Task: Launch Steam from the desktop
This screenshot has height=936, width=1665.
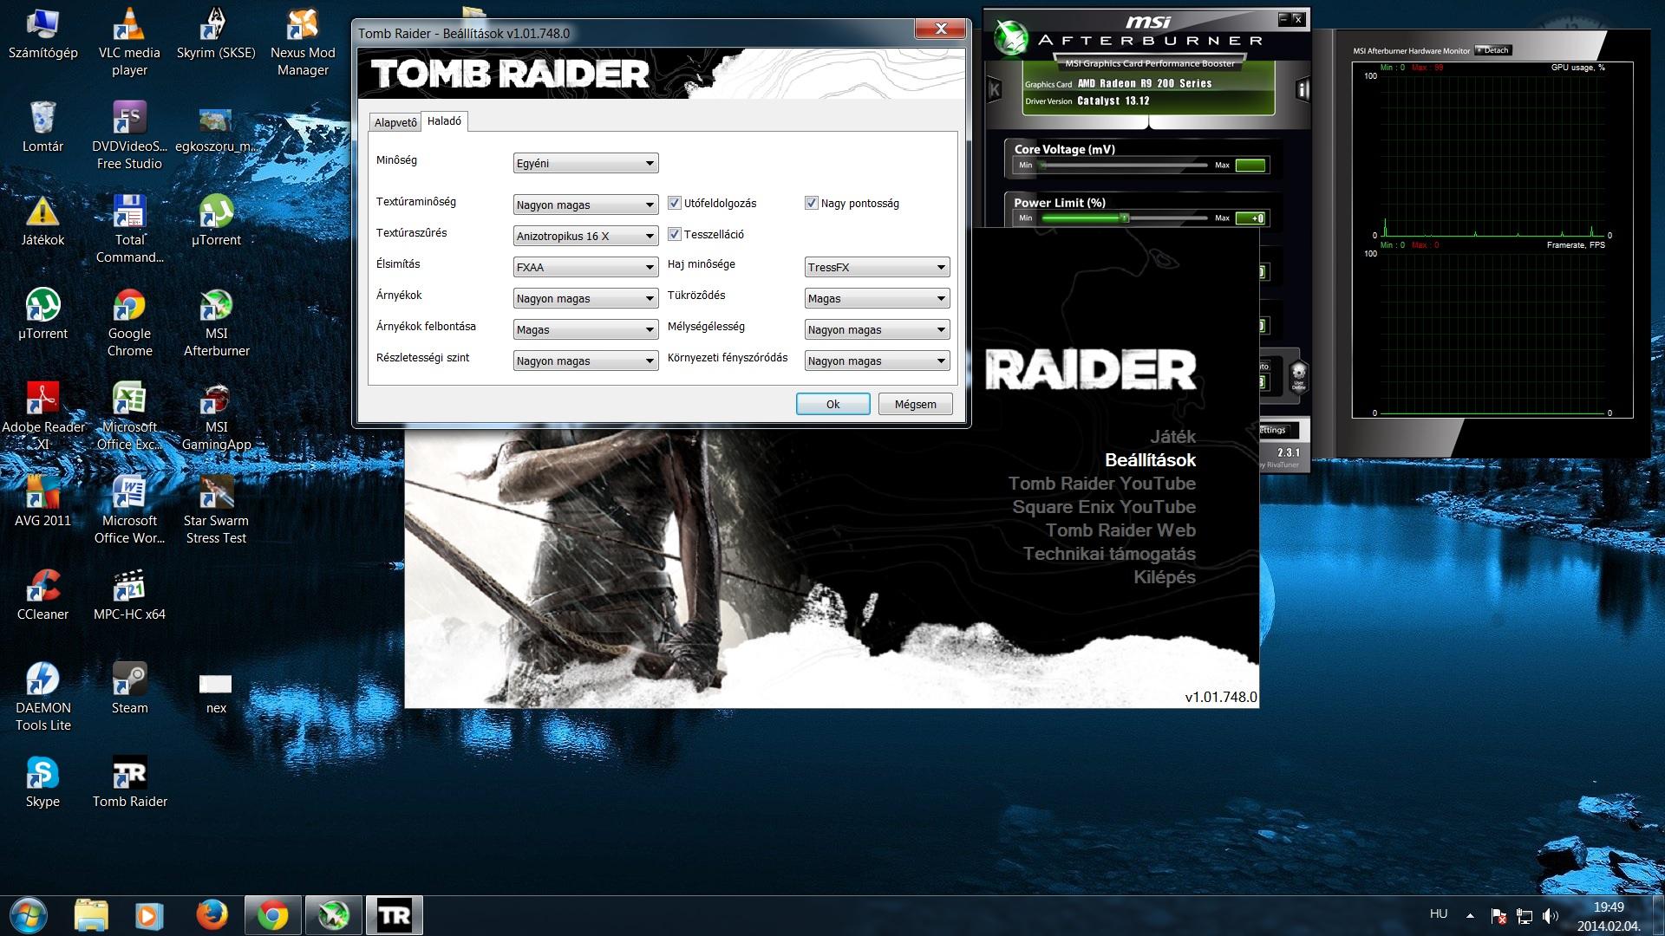Action: [x=129, y=689]
